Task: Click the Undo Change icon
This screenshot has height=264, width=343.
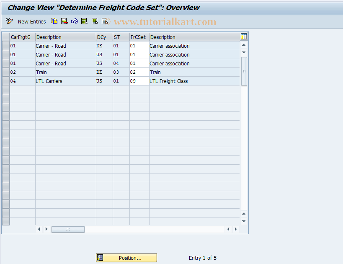Action: click(x=75, y=21)
